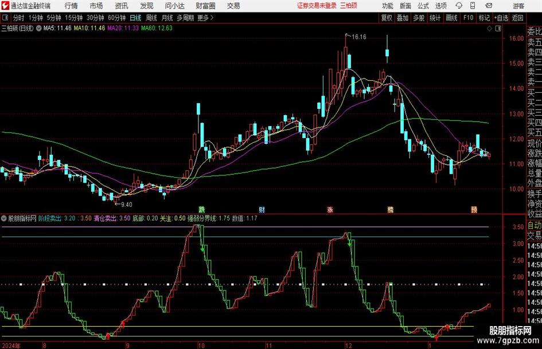Click the 叠加 overlay button
Viewport: 542px width, 349px height.
(403, 18)
